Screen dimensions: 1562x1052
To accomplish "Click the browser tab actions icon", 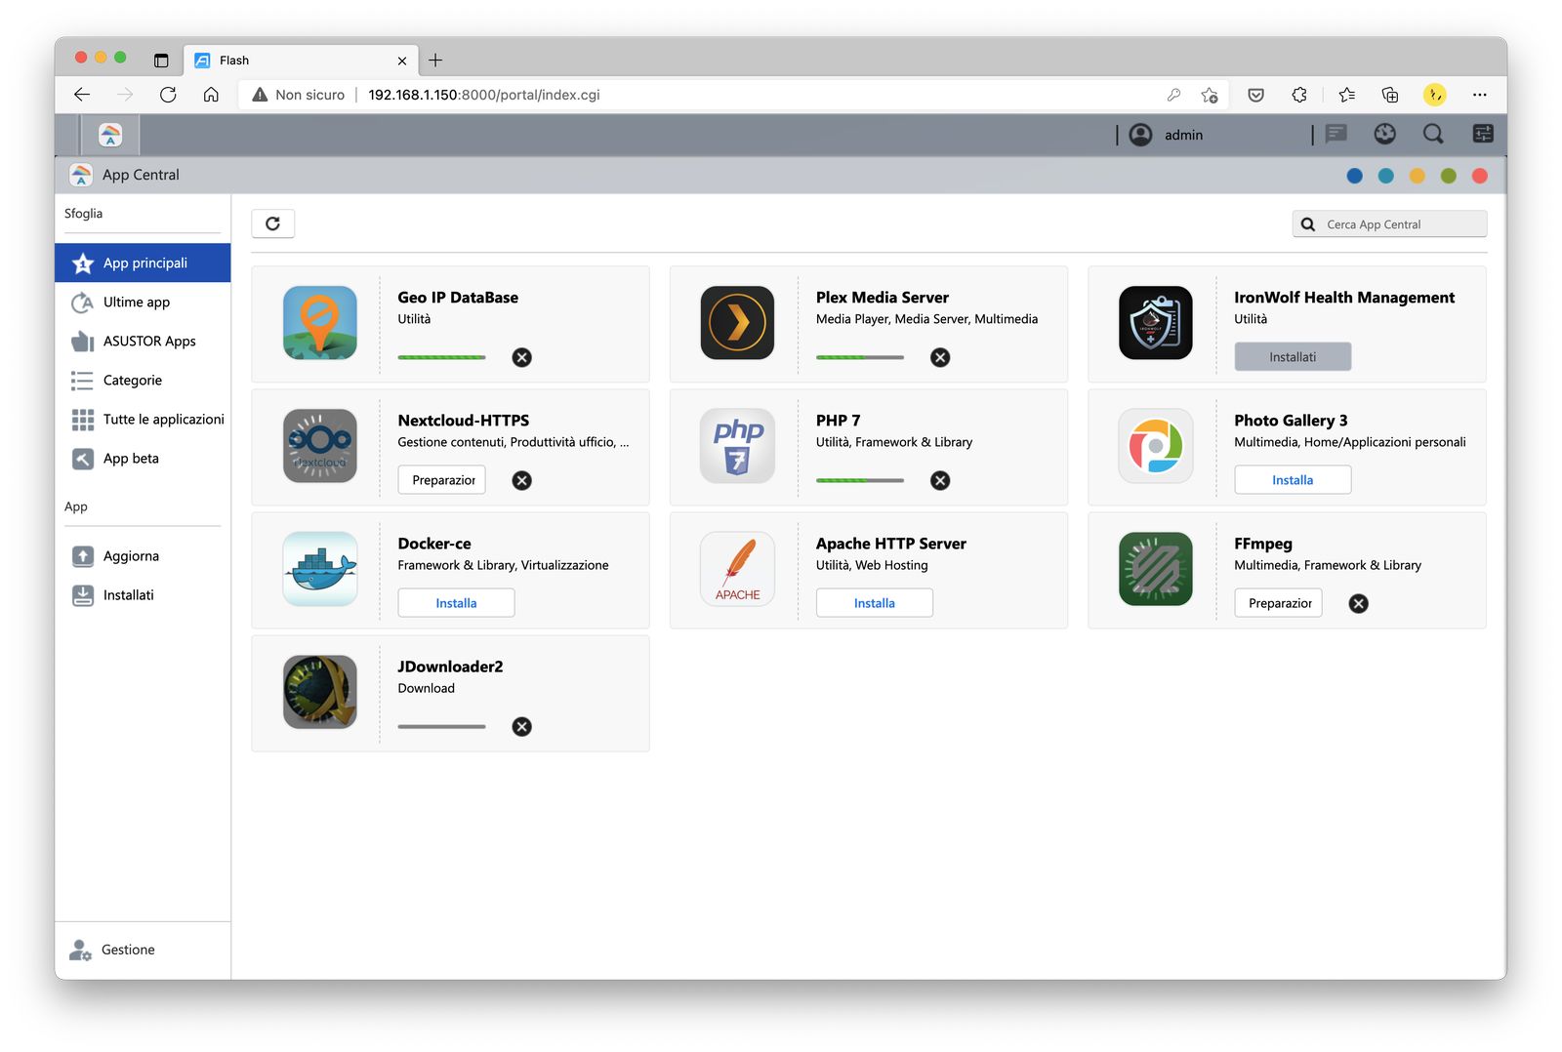I will 161,61.
